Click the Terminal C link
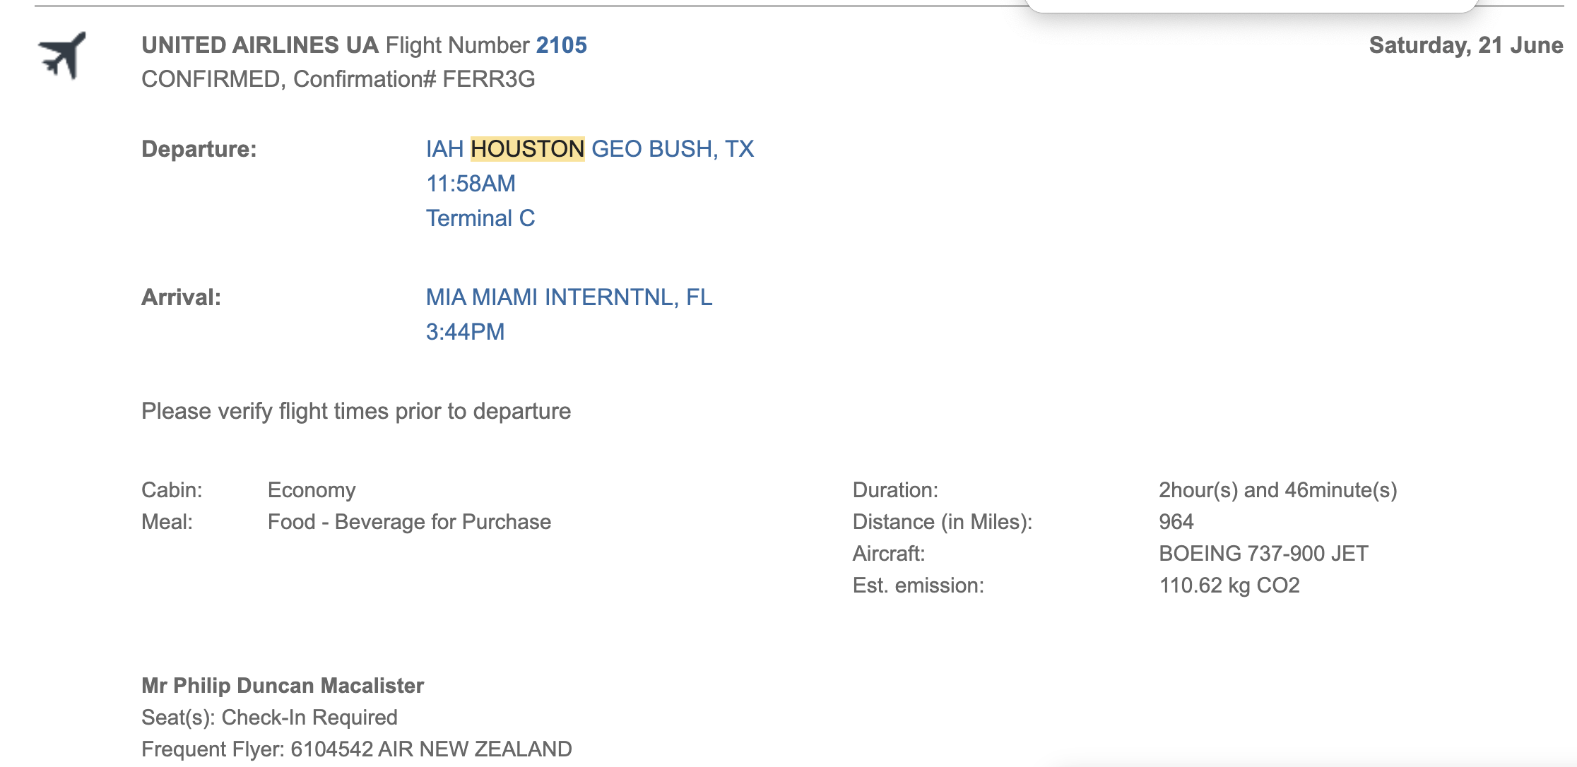Viewport: 1577px width, 767px height. pos(480,218)
